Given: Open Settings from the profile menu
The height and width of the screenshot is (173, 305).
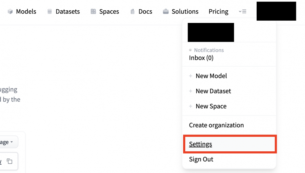Looking at the screenshot, I should [201, 144].
